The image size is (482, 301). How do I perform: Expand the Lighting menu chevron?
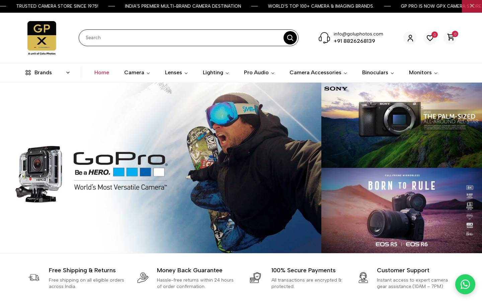tap(227, 73)
